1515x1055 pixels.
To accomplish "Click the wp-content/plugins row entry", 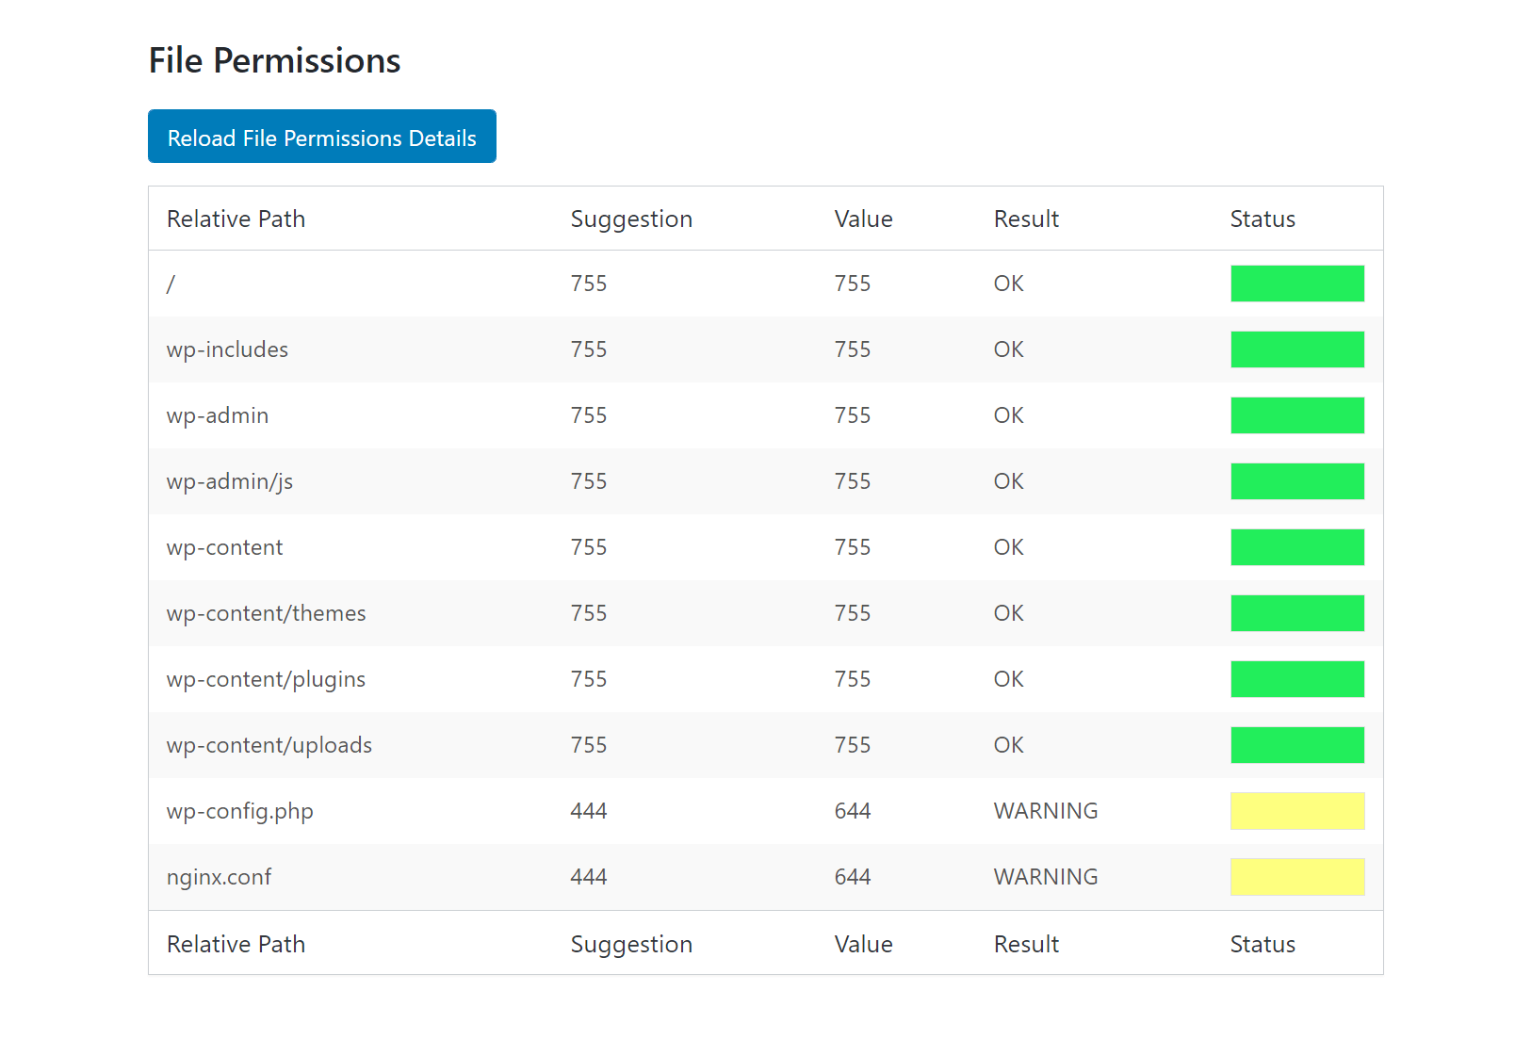I will click(266, 678).
